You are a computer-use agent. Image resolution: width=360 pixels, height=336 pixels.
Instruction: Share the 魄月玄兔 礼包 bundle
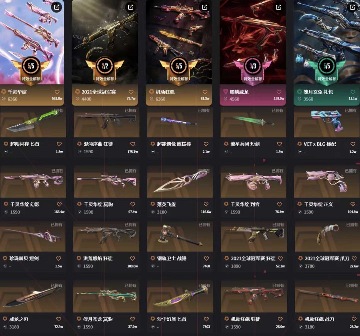click(352, 7)
